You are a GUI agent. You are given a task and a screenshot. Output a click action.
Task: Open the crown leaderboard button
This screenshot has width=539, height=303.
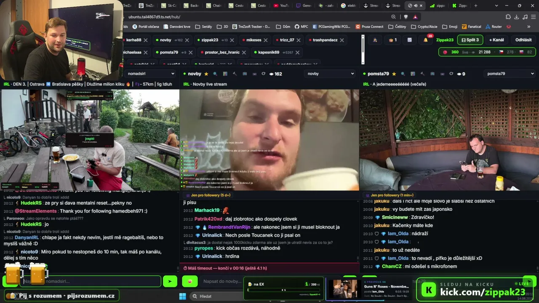tap(392, 40)
